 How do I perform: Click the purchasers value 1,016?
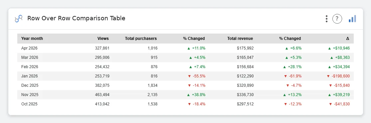click(153, 48)
